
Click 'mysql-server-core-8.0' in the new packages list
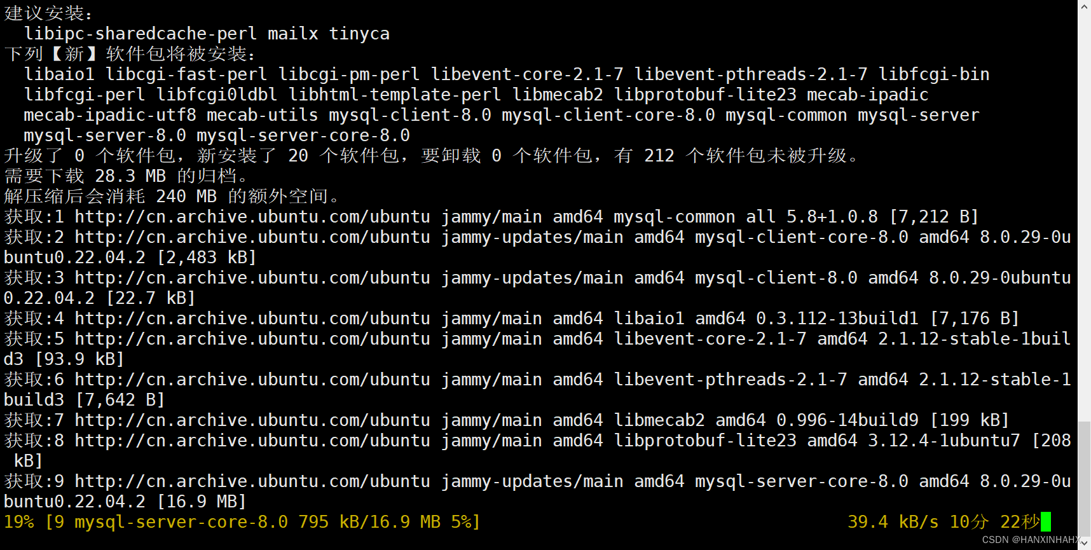pos(303,135)
